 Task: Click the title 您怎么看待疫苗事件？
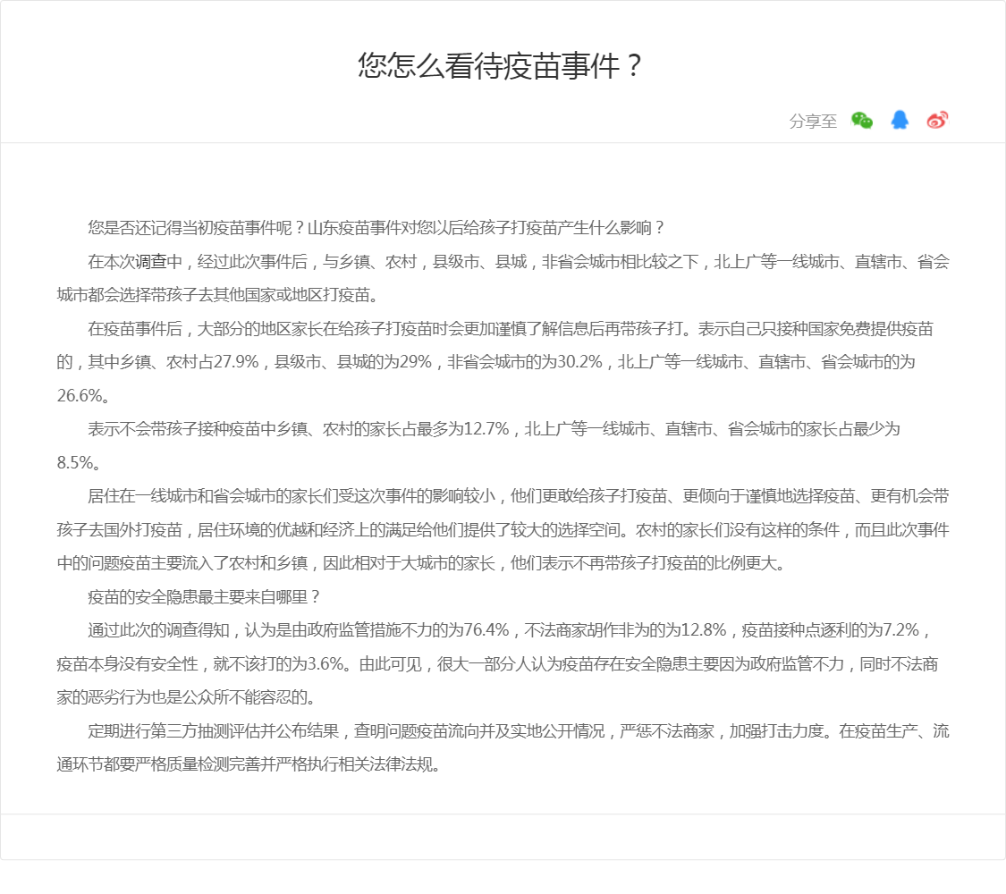coord(500,66)
